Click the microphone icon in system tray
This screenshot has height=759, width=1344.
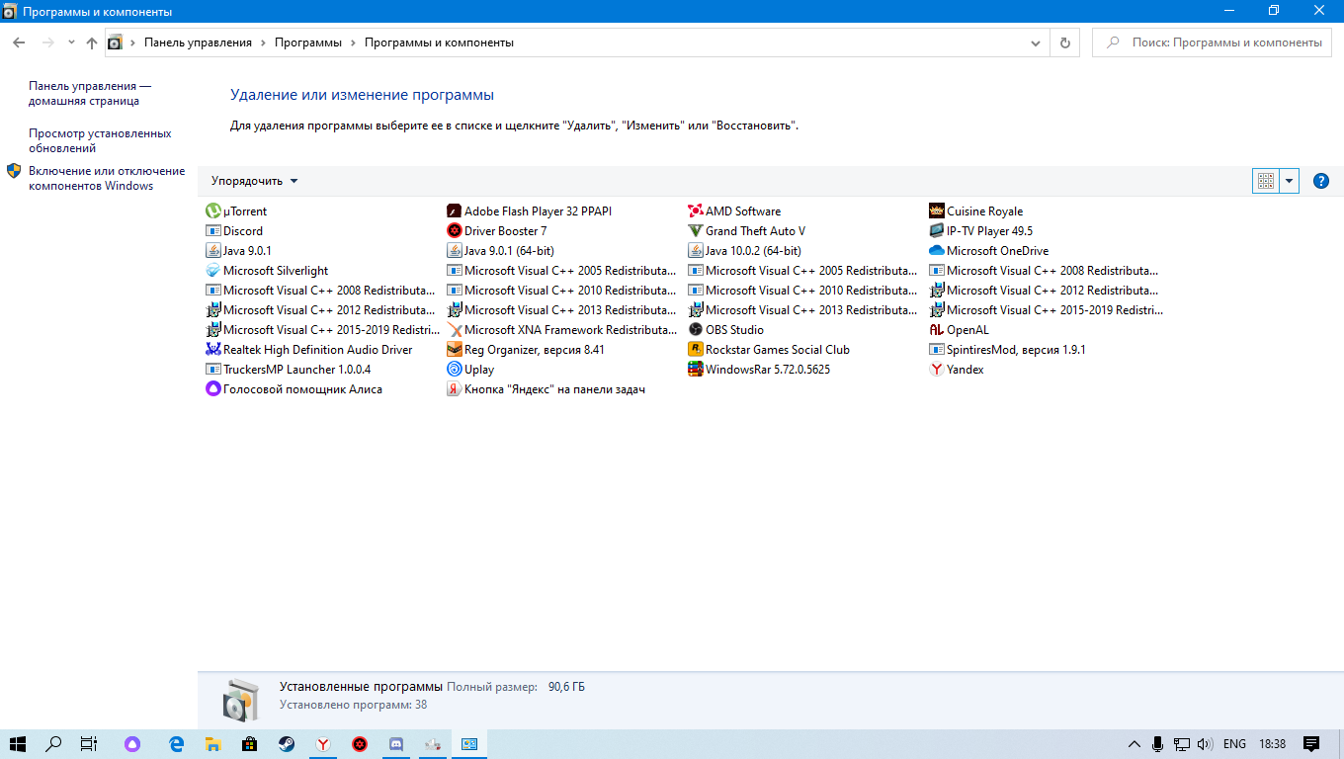tap(1157, 744)
